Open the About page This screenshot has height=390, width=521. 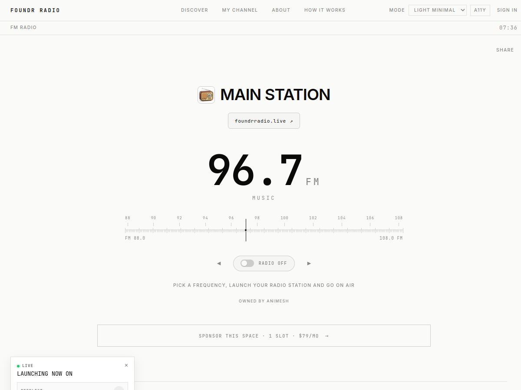[x=281, y=10]
